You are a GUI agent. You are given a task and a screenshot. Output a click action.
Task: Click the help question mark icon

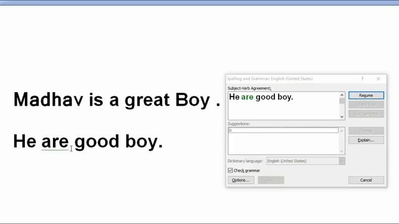362,79
